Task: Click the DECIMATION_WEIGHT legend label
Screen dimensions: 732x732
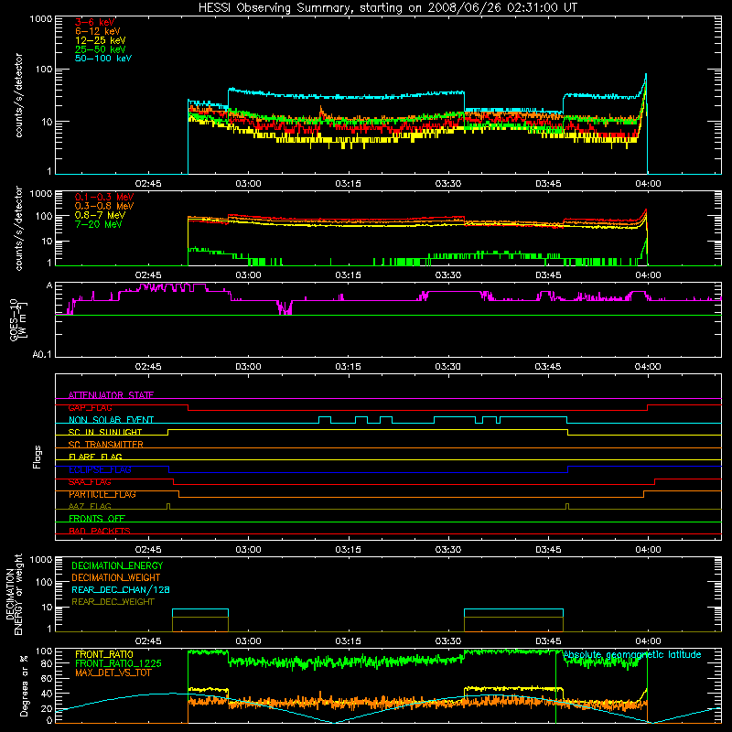Action: (x=116, y=577)
